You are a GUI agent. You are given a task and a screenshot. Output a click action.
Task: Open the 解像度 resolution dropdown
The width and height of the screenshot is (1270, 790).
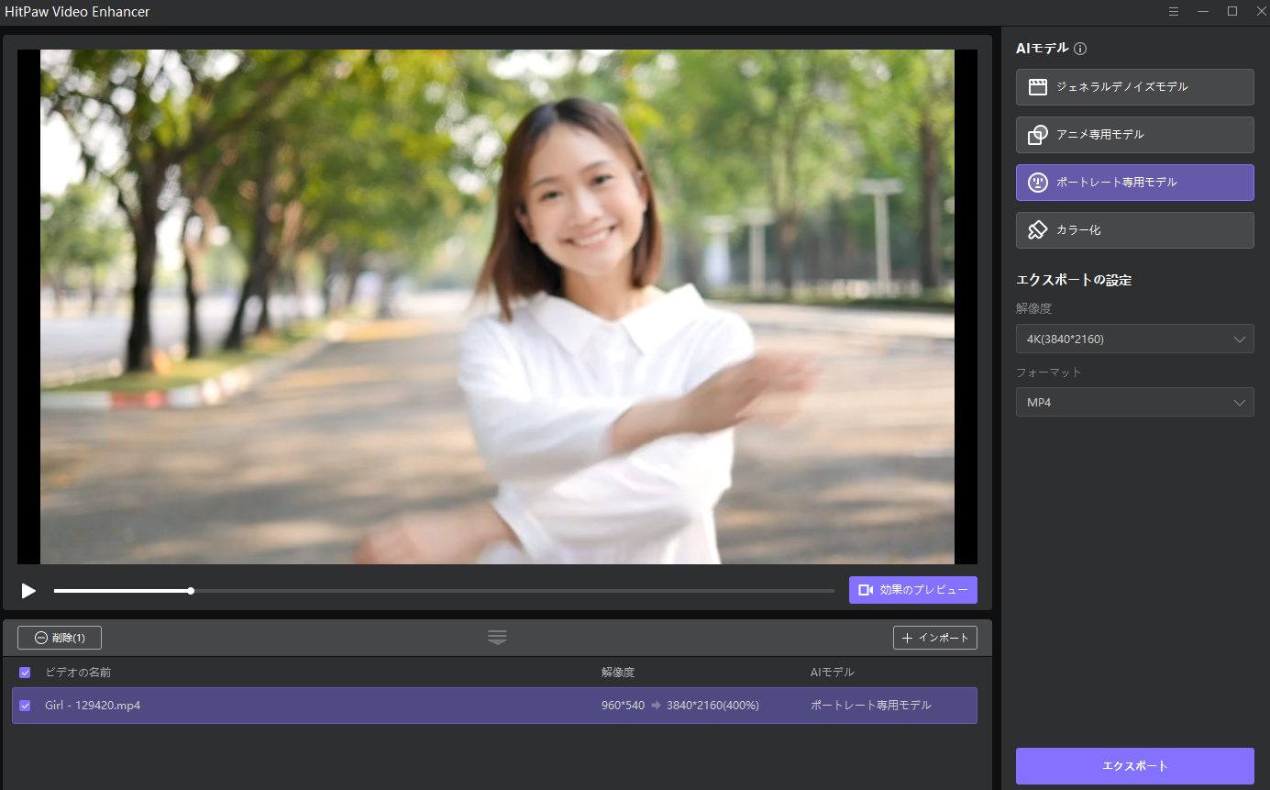click(x=1134, y=339)
